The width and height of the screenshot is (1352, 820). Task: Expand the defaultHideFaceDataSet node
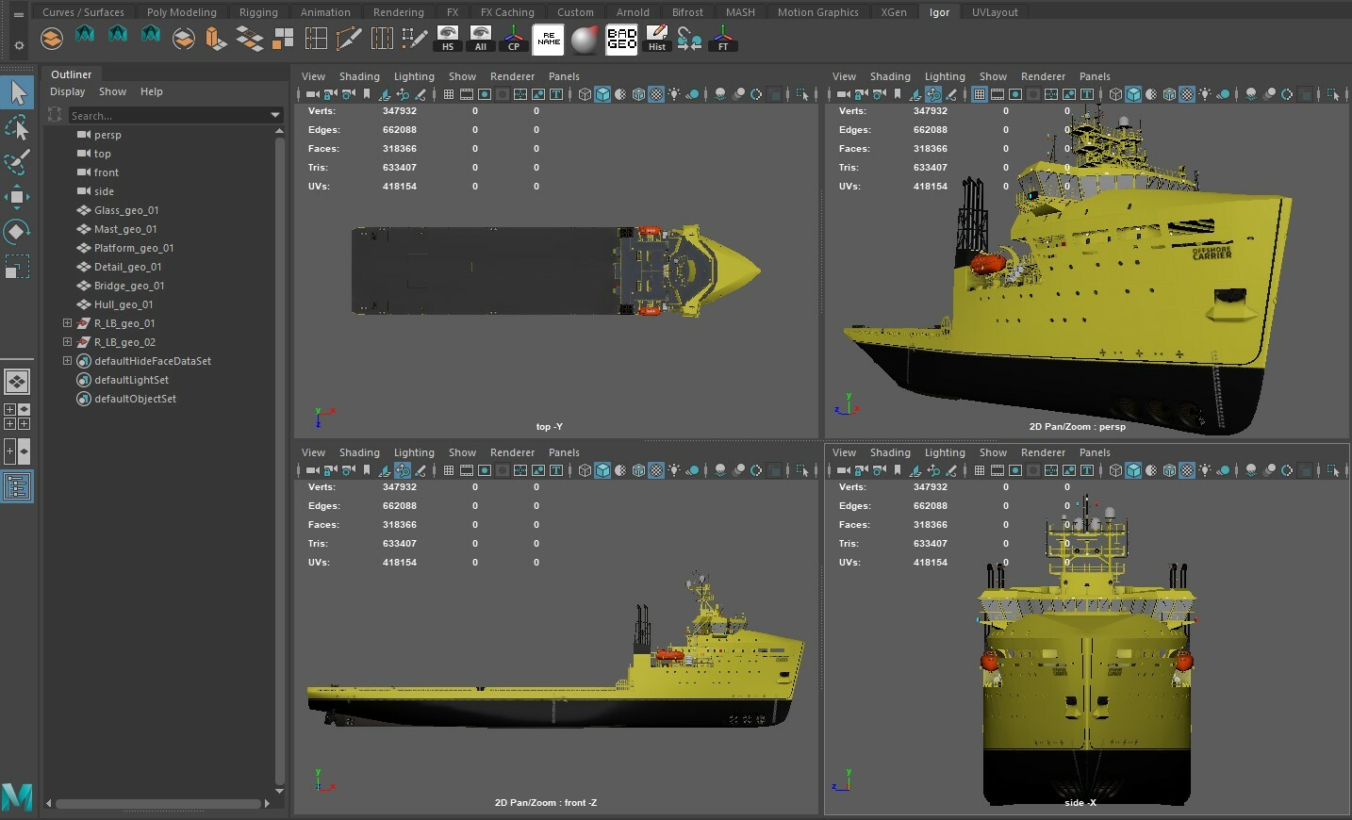click(67, 361)
